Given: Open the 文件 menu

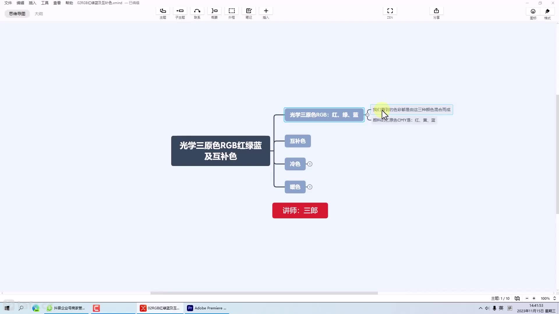Looking at the screenshot, I should pyautogui.click(x=8, y=3).
